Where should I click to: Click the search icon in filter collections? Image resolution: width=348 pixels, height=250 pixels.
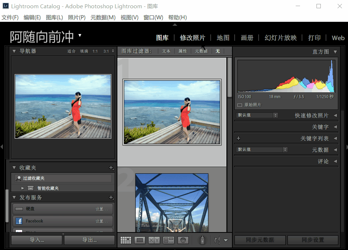19,178
